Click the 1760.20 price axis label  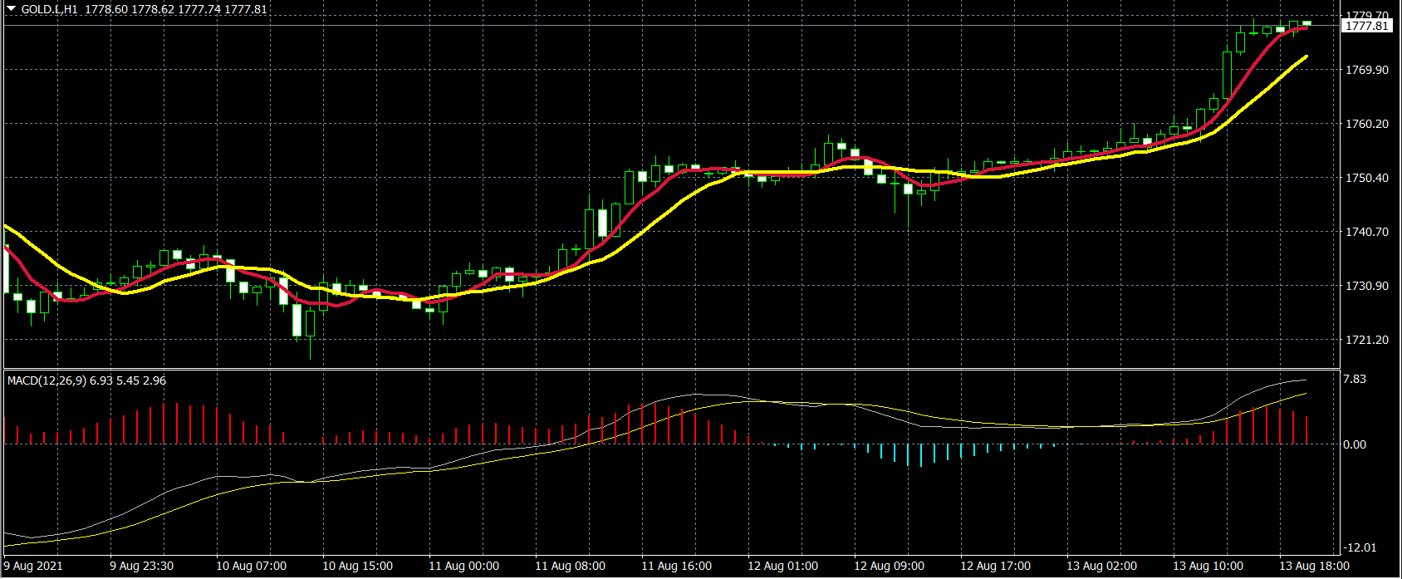(1366, 124)
